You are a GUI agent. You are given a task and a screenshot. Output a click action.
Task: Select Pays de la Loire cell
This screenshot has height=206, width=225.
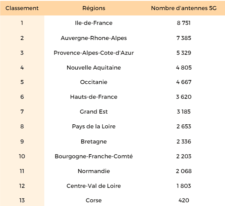[94, 127]
